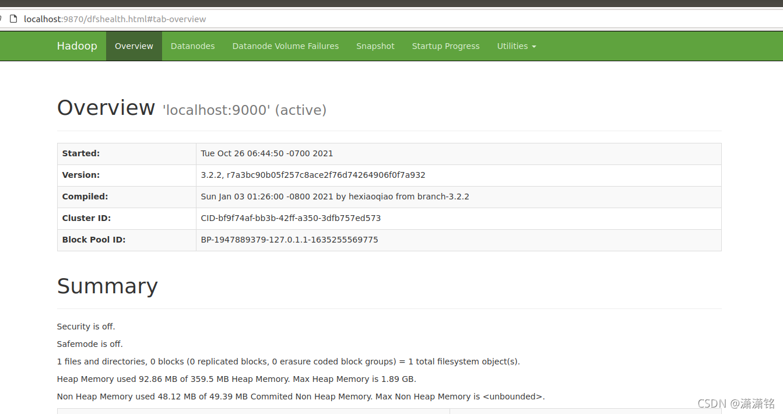Viewport: 783px width, 414px height.
Task: Click the Overview heading text
Action: pyautogui.click(x=106, y=108)
